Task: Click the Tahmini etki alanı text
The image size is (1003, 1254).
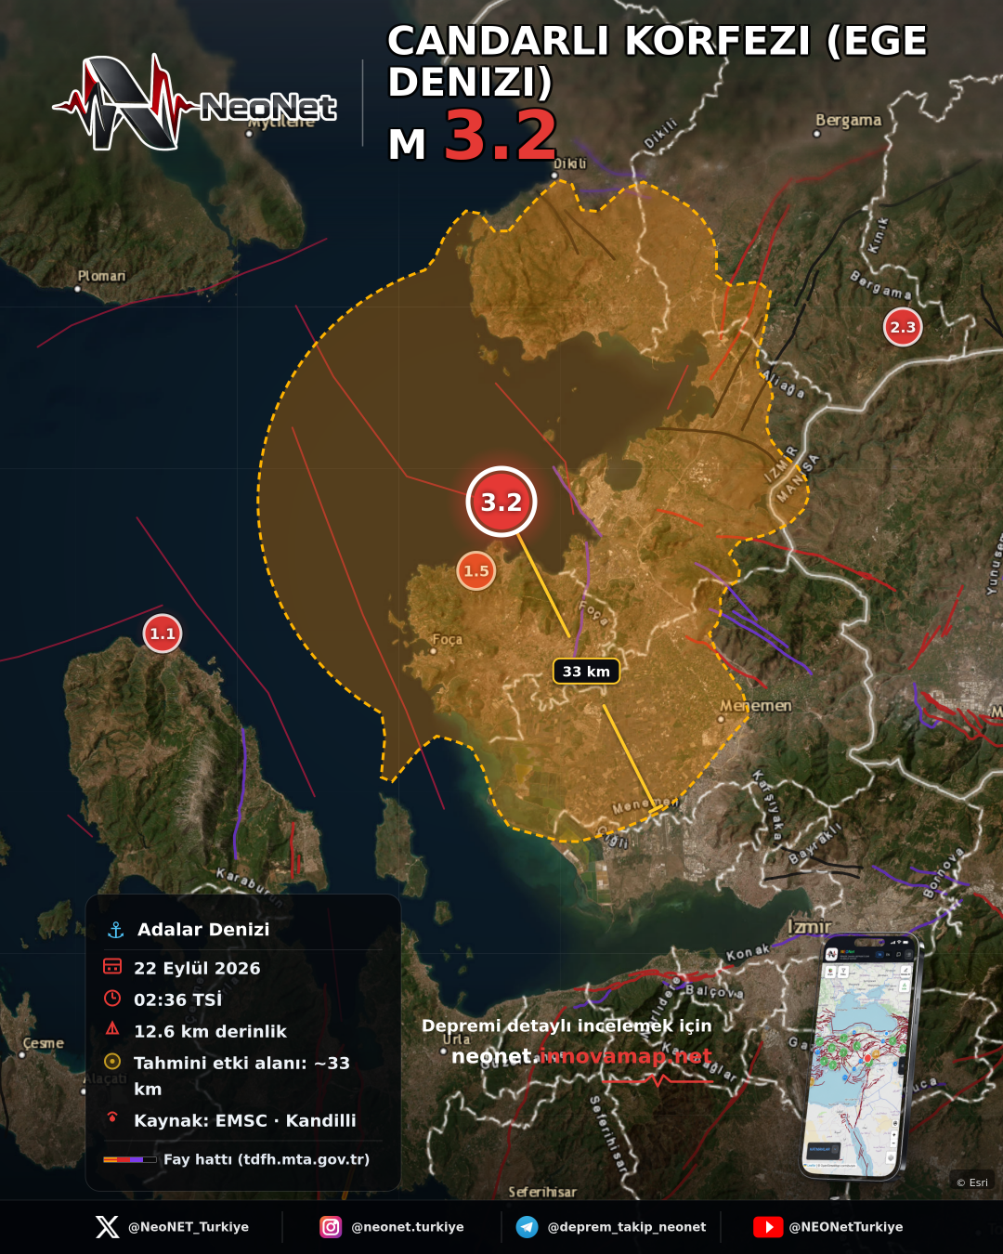Action: (241, 1076)
